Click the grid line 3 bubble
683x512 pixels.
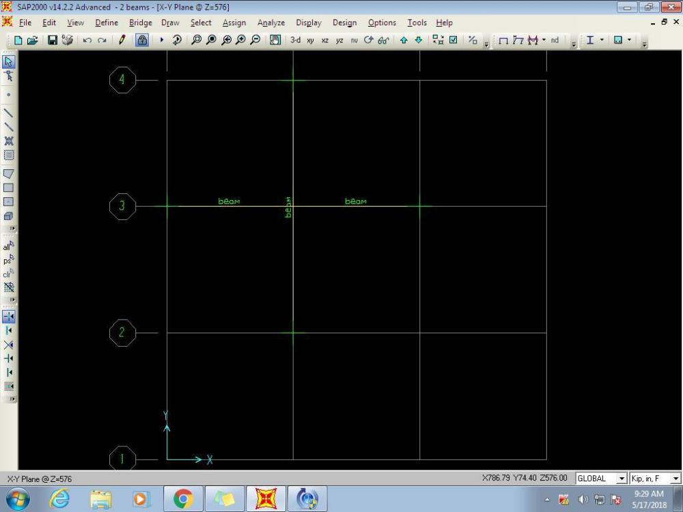tap(122, 206)
